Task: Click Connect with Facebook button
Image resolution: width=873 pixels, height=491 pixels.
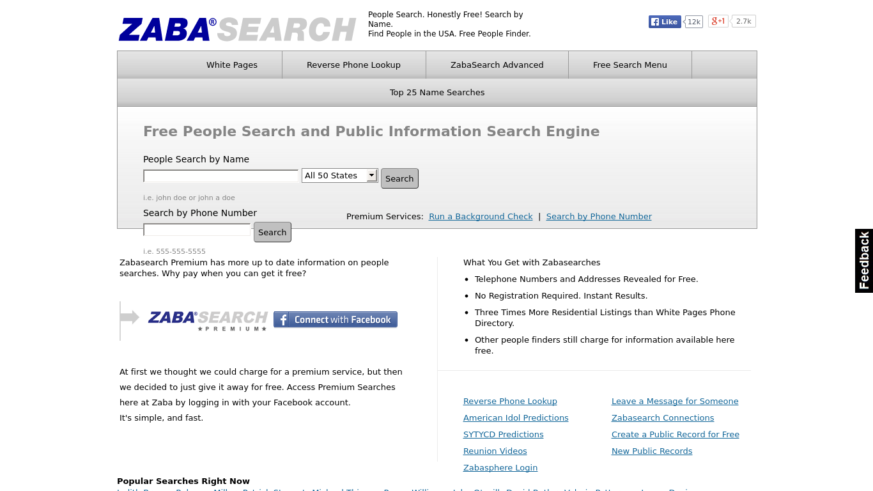Action: [336, 320]
